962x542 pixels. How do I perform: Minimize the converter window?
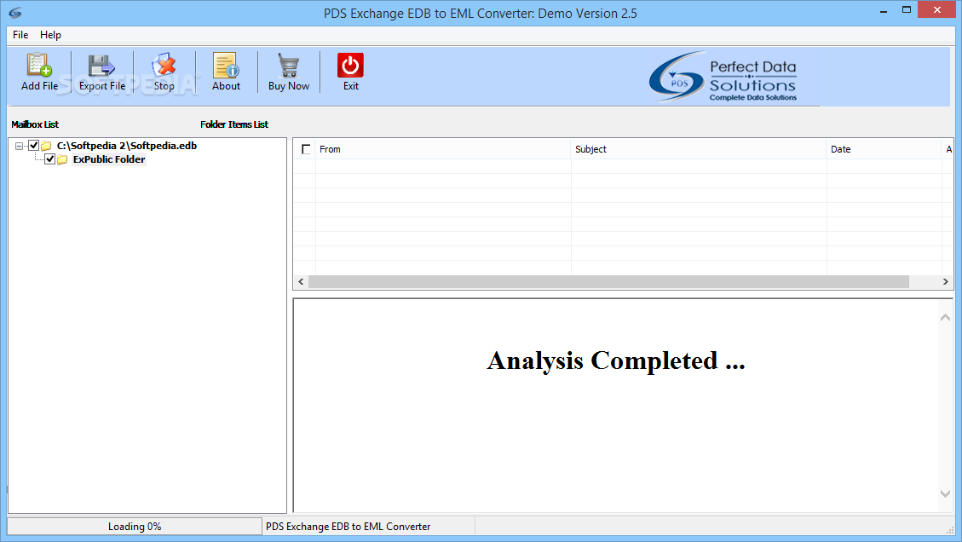(x=884, y=10)
